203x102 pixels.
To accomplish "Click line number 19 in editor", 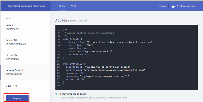I will pyautogui.click(x=59, y=85).
